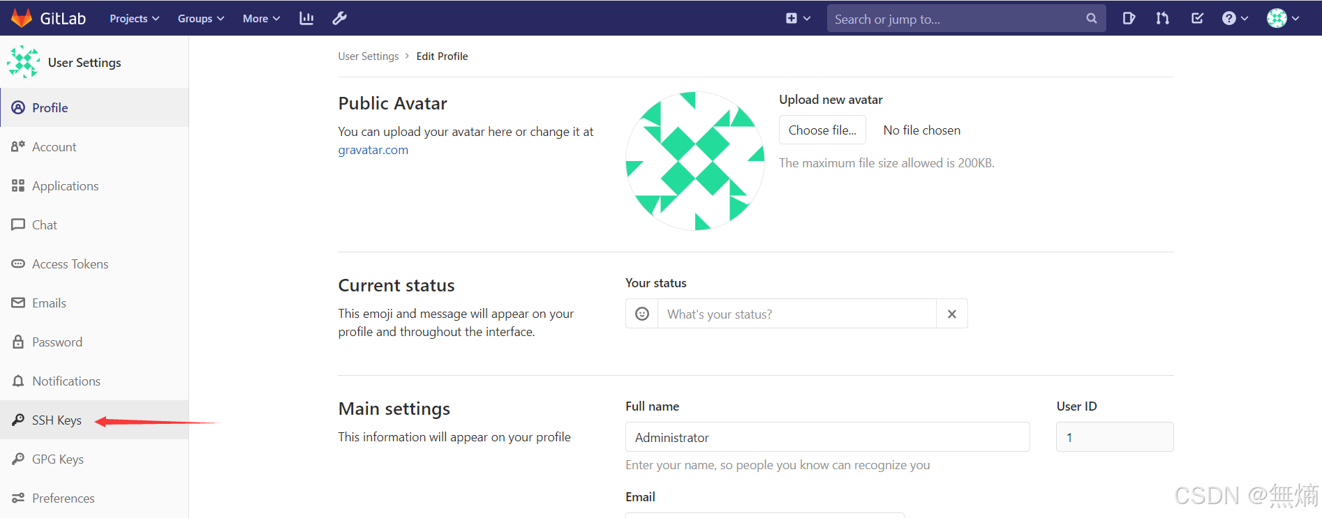1322x518 pixels.
Task: Click the Chat bubble icon
Action: tap(18, 224)
